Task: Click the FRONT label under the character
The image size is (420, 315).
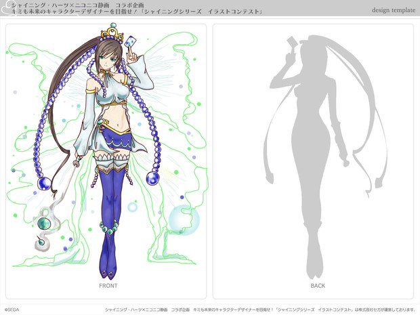Action: (108, 286)
